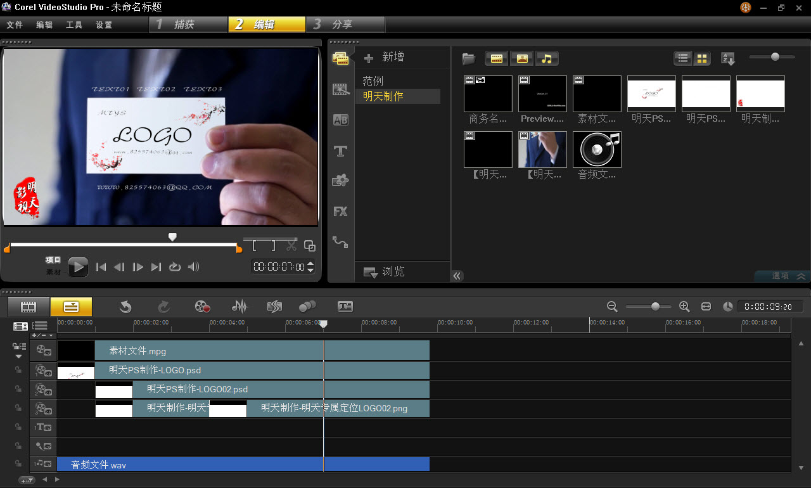
Task: Open the Graphic (T) library icon
Action: tap(341, 151)
